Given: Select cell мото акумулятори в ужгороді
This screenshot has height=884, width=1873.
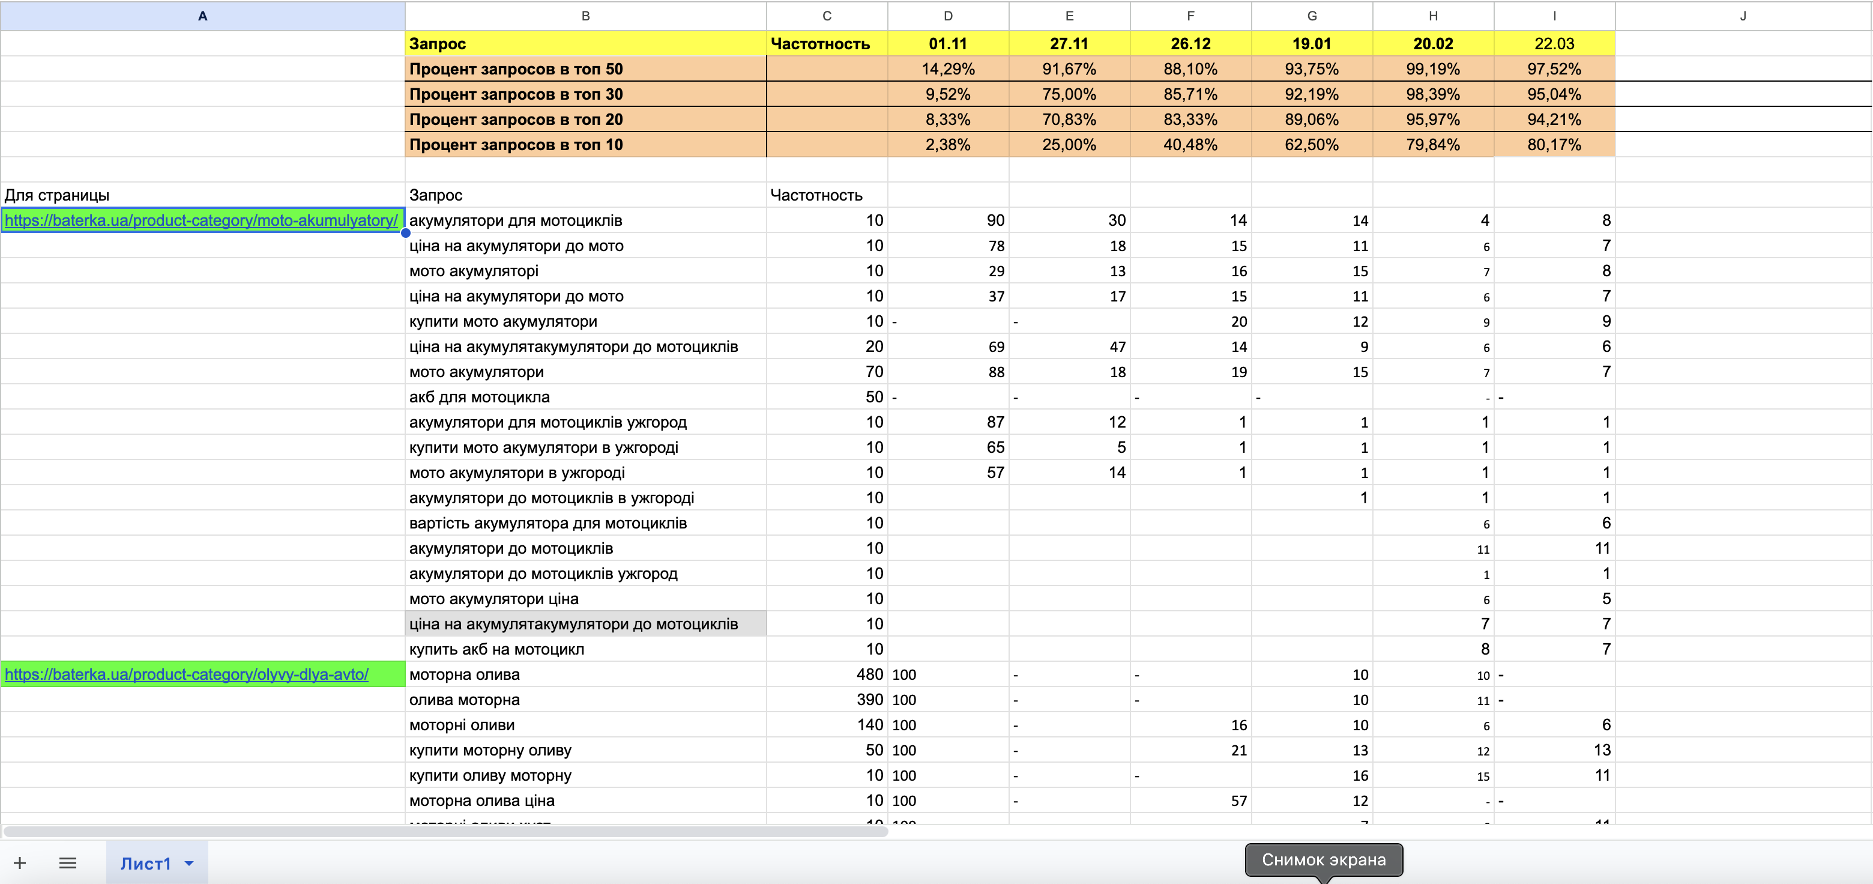Looking at the screenshot, I should point(585,472).
